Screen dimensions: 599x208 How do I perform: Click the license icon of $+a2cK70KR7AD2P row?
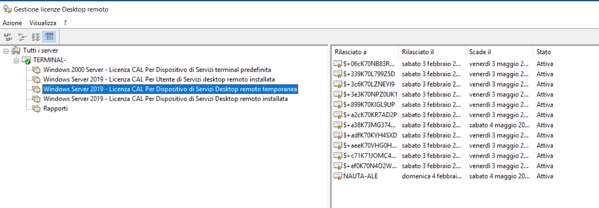pos(338,115)
